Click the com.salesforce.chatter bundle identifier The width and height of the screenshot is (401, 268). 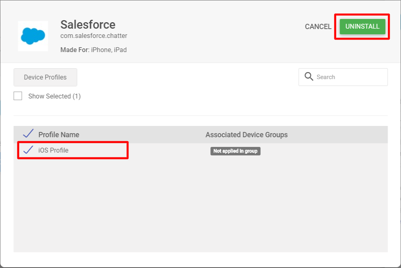point(94,36)
